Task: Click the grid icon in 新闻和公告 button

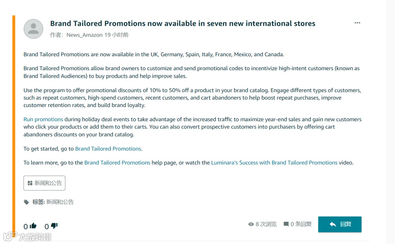Action: [x=30, y=183]
